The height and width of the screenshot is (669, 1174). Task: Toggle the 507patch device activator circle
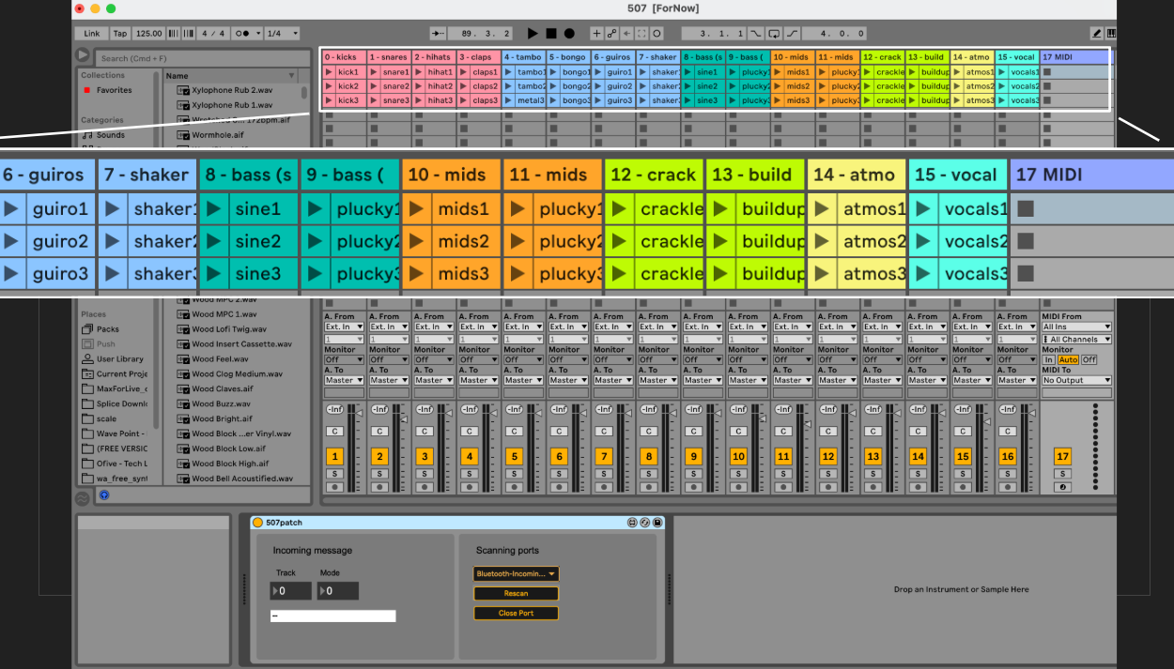coord(258,523)
